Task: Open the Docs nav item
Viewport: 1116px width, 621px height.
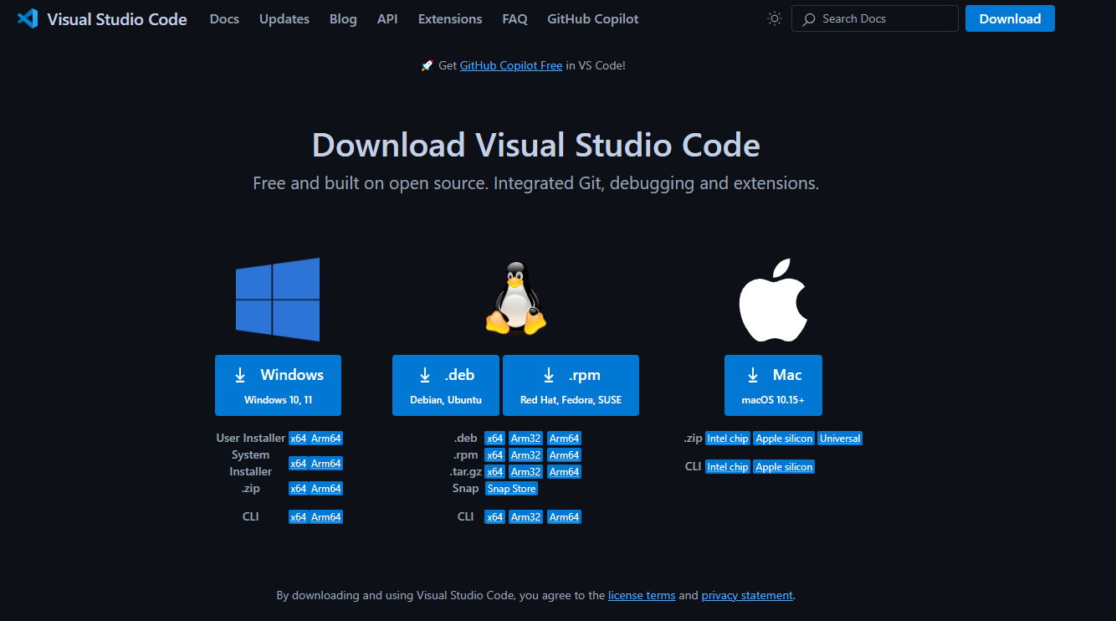Action: click(224, 18)
